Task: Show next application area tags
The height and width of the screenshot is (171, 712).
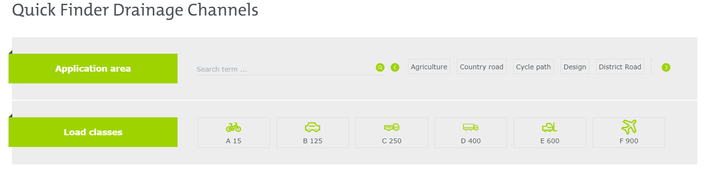Action: (666, 67)
